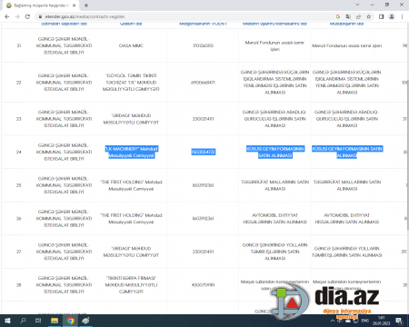Image resolution: width=409 pixels, height=327 pixels.
Task: Open File Explorer from taskbar
Action: pos(55,321)
